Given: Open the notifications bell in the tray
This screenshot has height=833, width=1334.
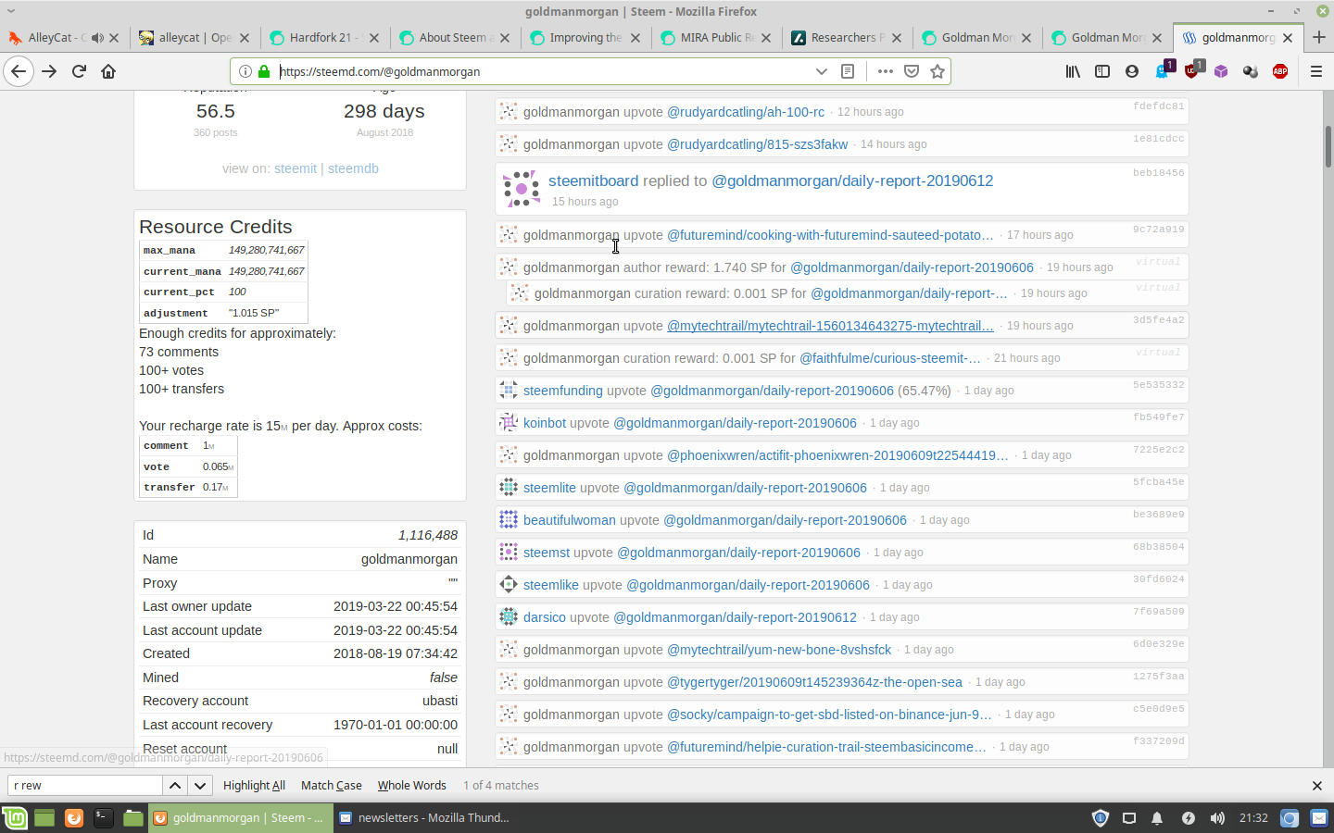Looking at the screenshot, I should coord(1157,818).
